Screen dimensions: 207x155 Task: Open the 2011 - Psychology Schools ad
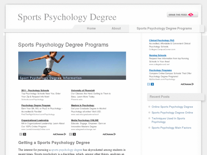point(35,90)
